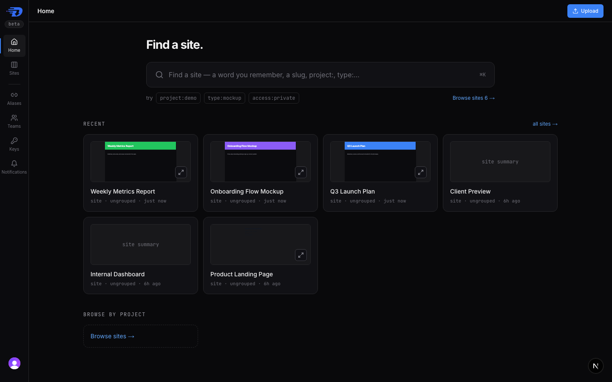Select the Internal Dashboard title
612x382 pixels.
[117, 274]
